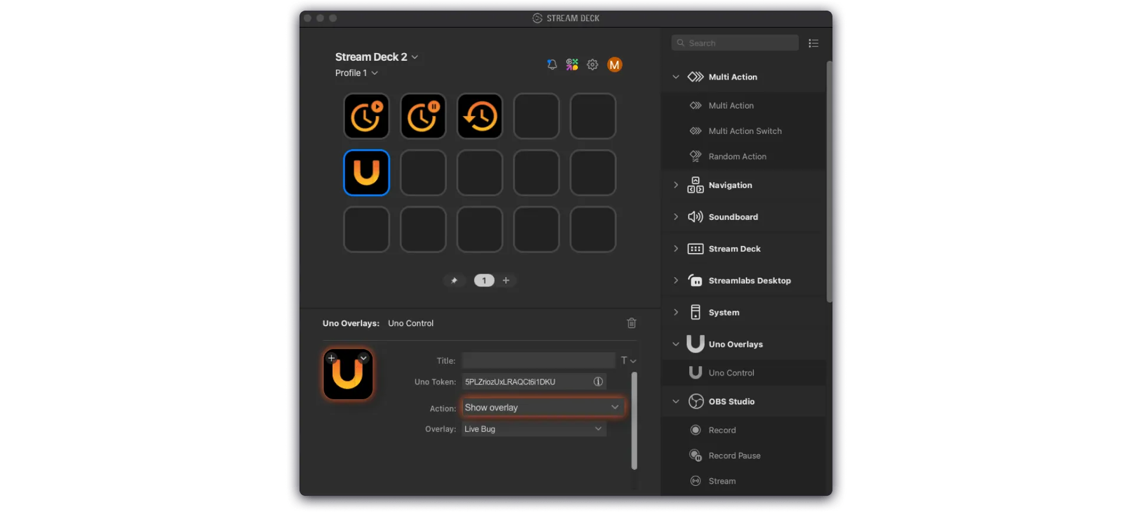Click the Uno Overlays U icon
The height and width of the screenshot is (513, 1132).
pos(696,344)
